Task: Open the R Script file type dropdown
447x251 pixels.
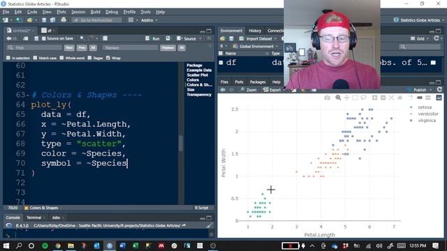Action: point(203,208)
